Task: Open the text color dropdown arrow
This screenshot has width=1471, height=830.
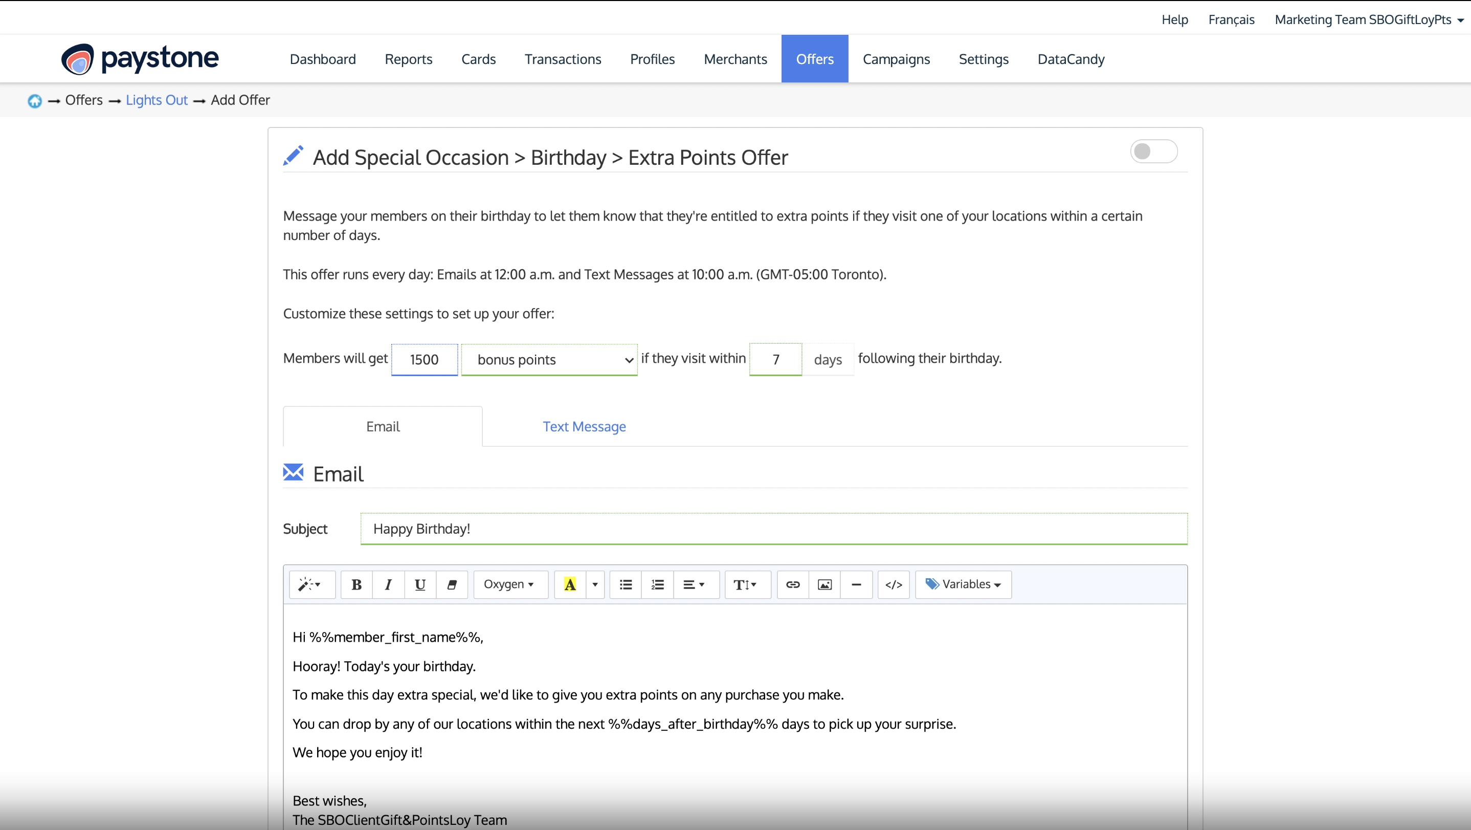Action: pos(595,584)
